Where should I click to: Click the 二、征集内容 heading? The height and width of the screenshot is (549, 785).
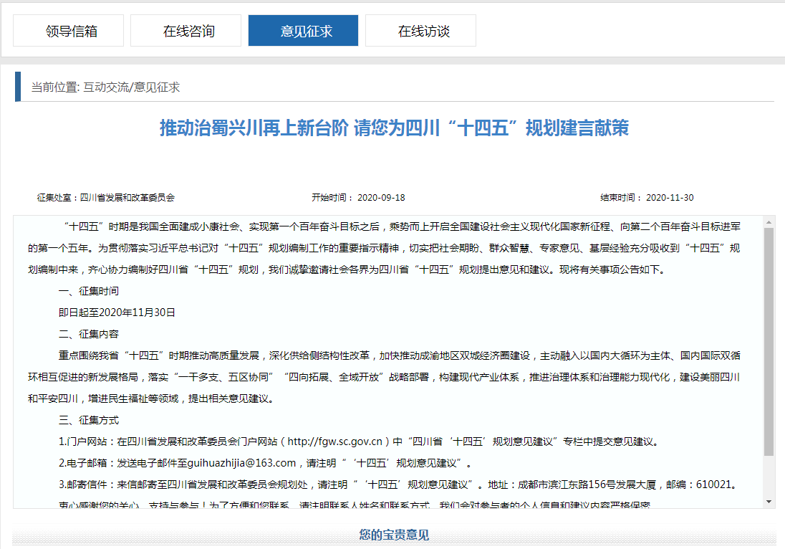[89, 334]
